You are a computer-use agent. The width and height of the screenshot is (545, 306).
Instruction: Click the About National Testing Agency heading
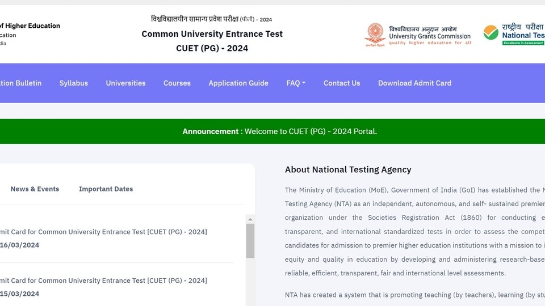(348, 169)
